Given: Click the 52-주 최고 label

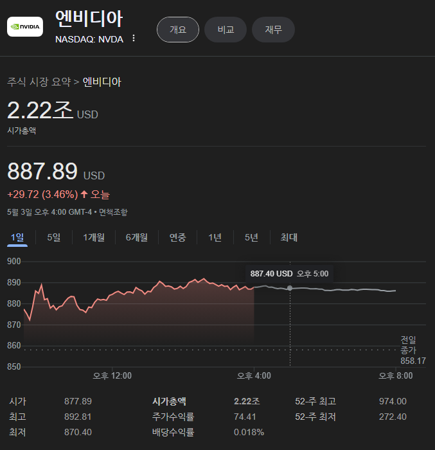Looking at the screenshot, I should pyautogui.click(x=315, y=401).
